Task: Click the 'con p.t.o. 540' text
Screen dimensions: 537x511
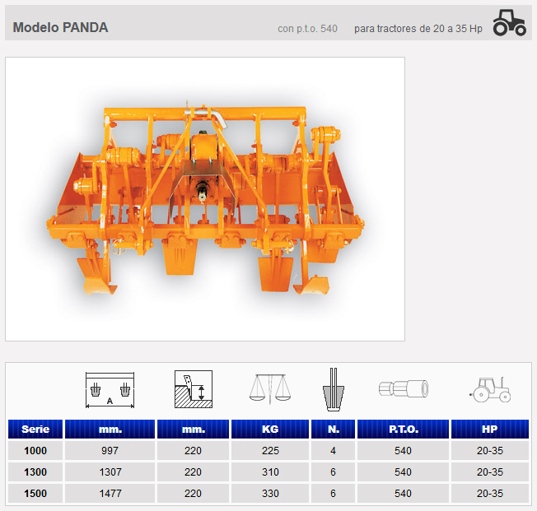Action: coord(307,29)
